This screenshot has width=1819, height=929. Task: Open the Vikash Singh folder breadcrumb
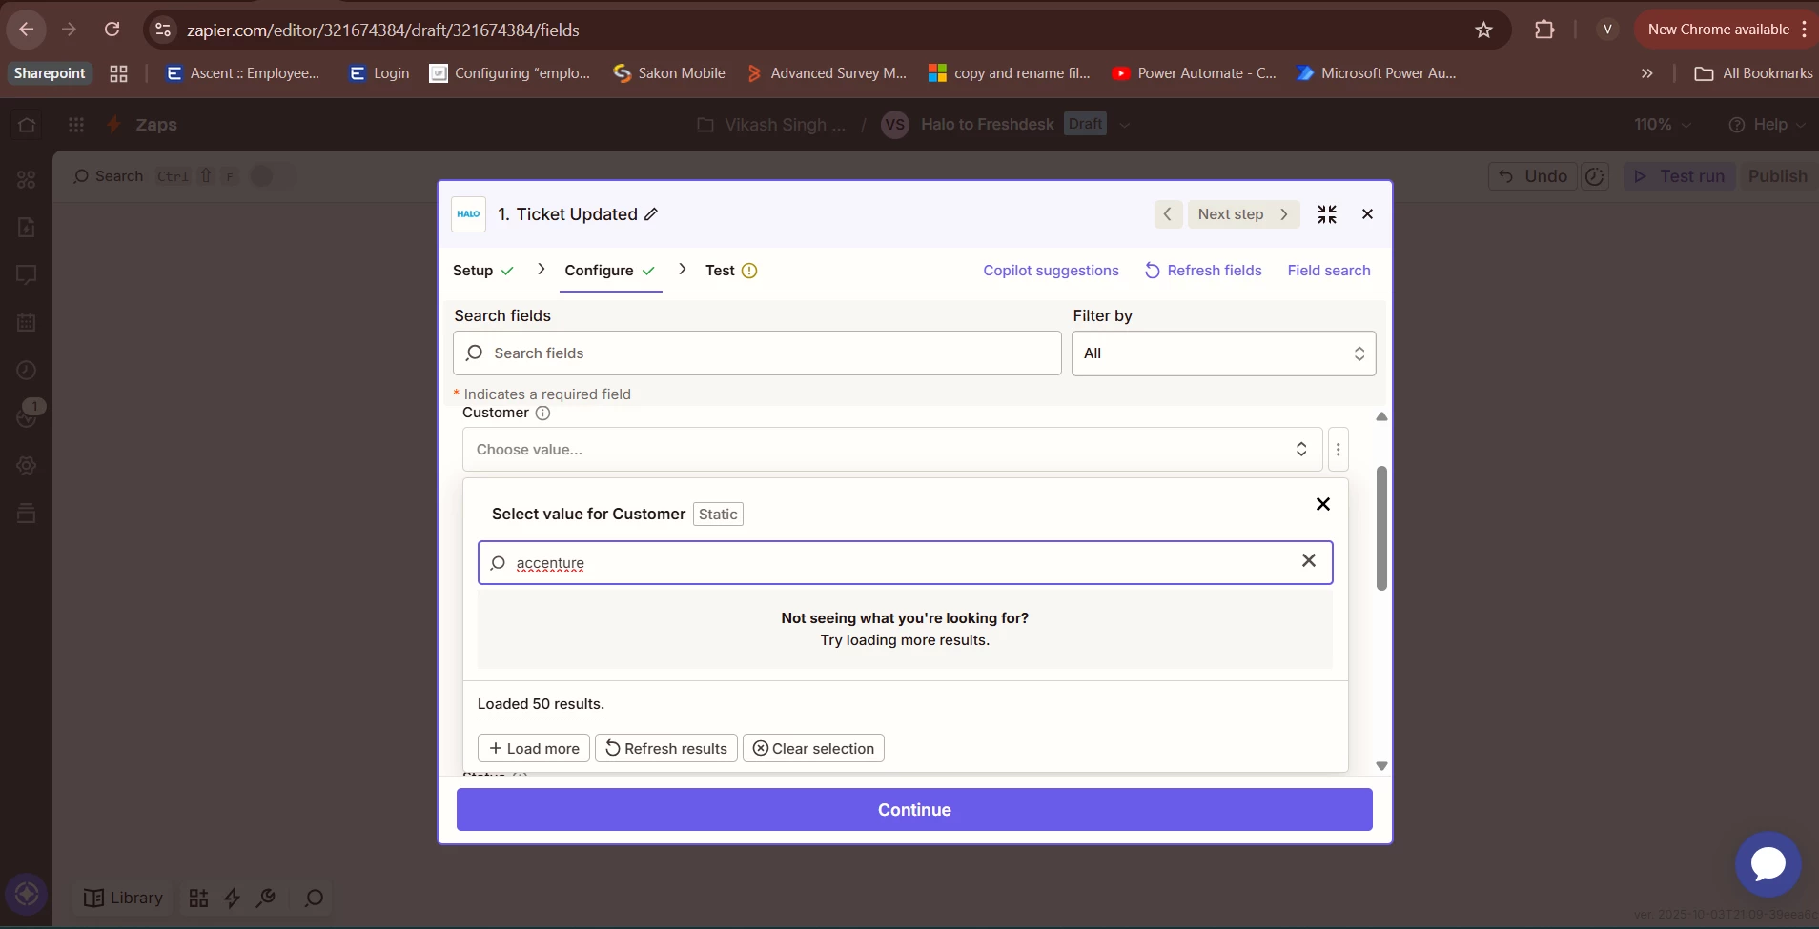coord(772,125)
